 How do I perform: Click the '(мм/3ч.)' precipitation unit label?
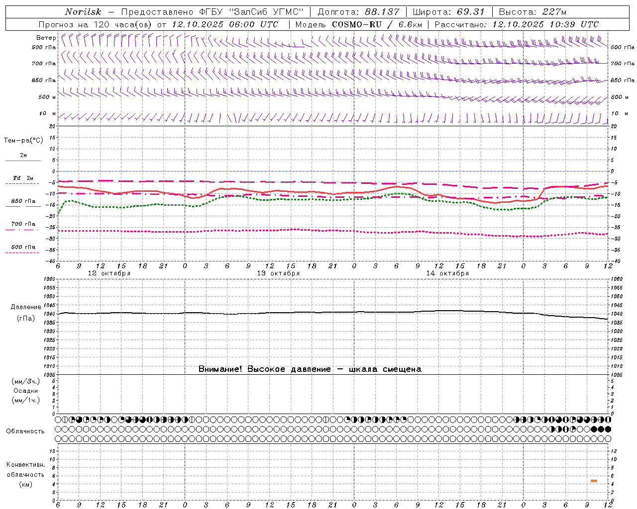(x=26, y=381)
